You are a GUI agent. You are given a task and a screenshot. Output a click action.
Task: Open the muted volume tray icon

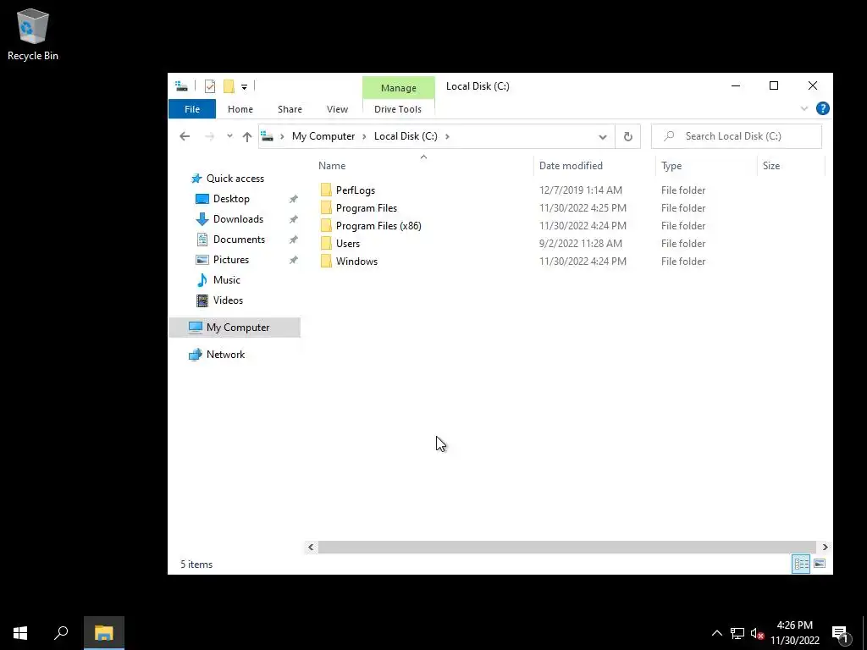[x=757, y=633]
